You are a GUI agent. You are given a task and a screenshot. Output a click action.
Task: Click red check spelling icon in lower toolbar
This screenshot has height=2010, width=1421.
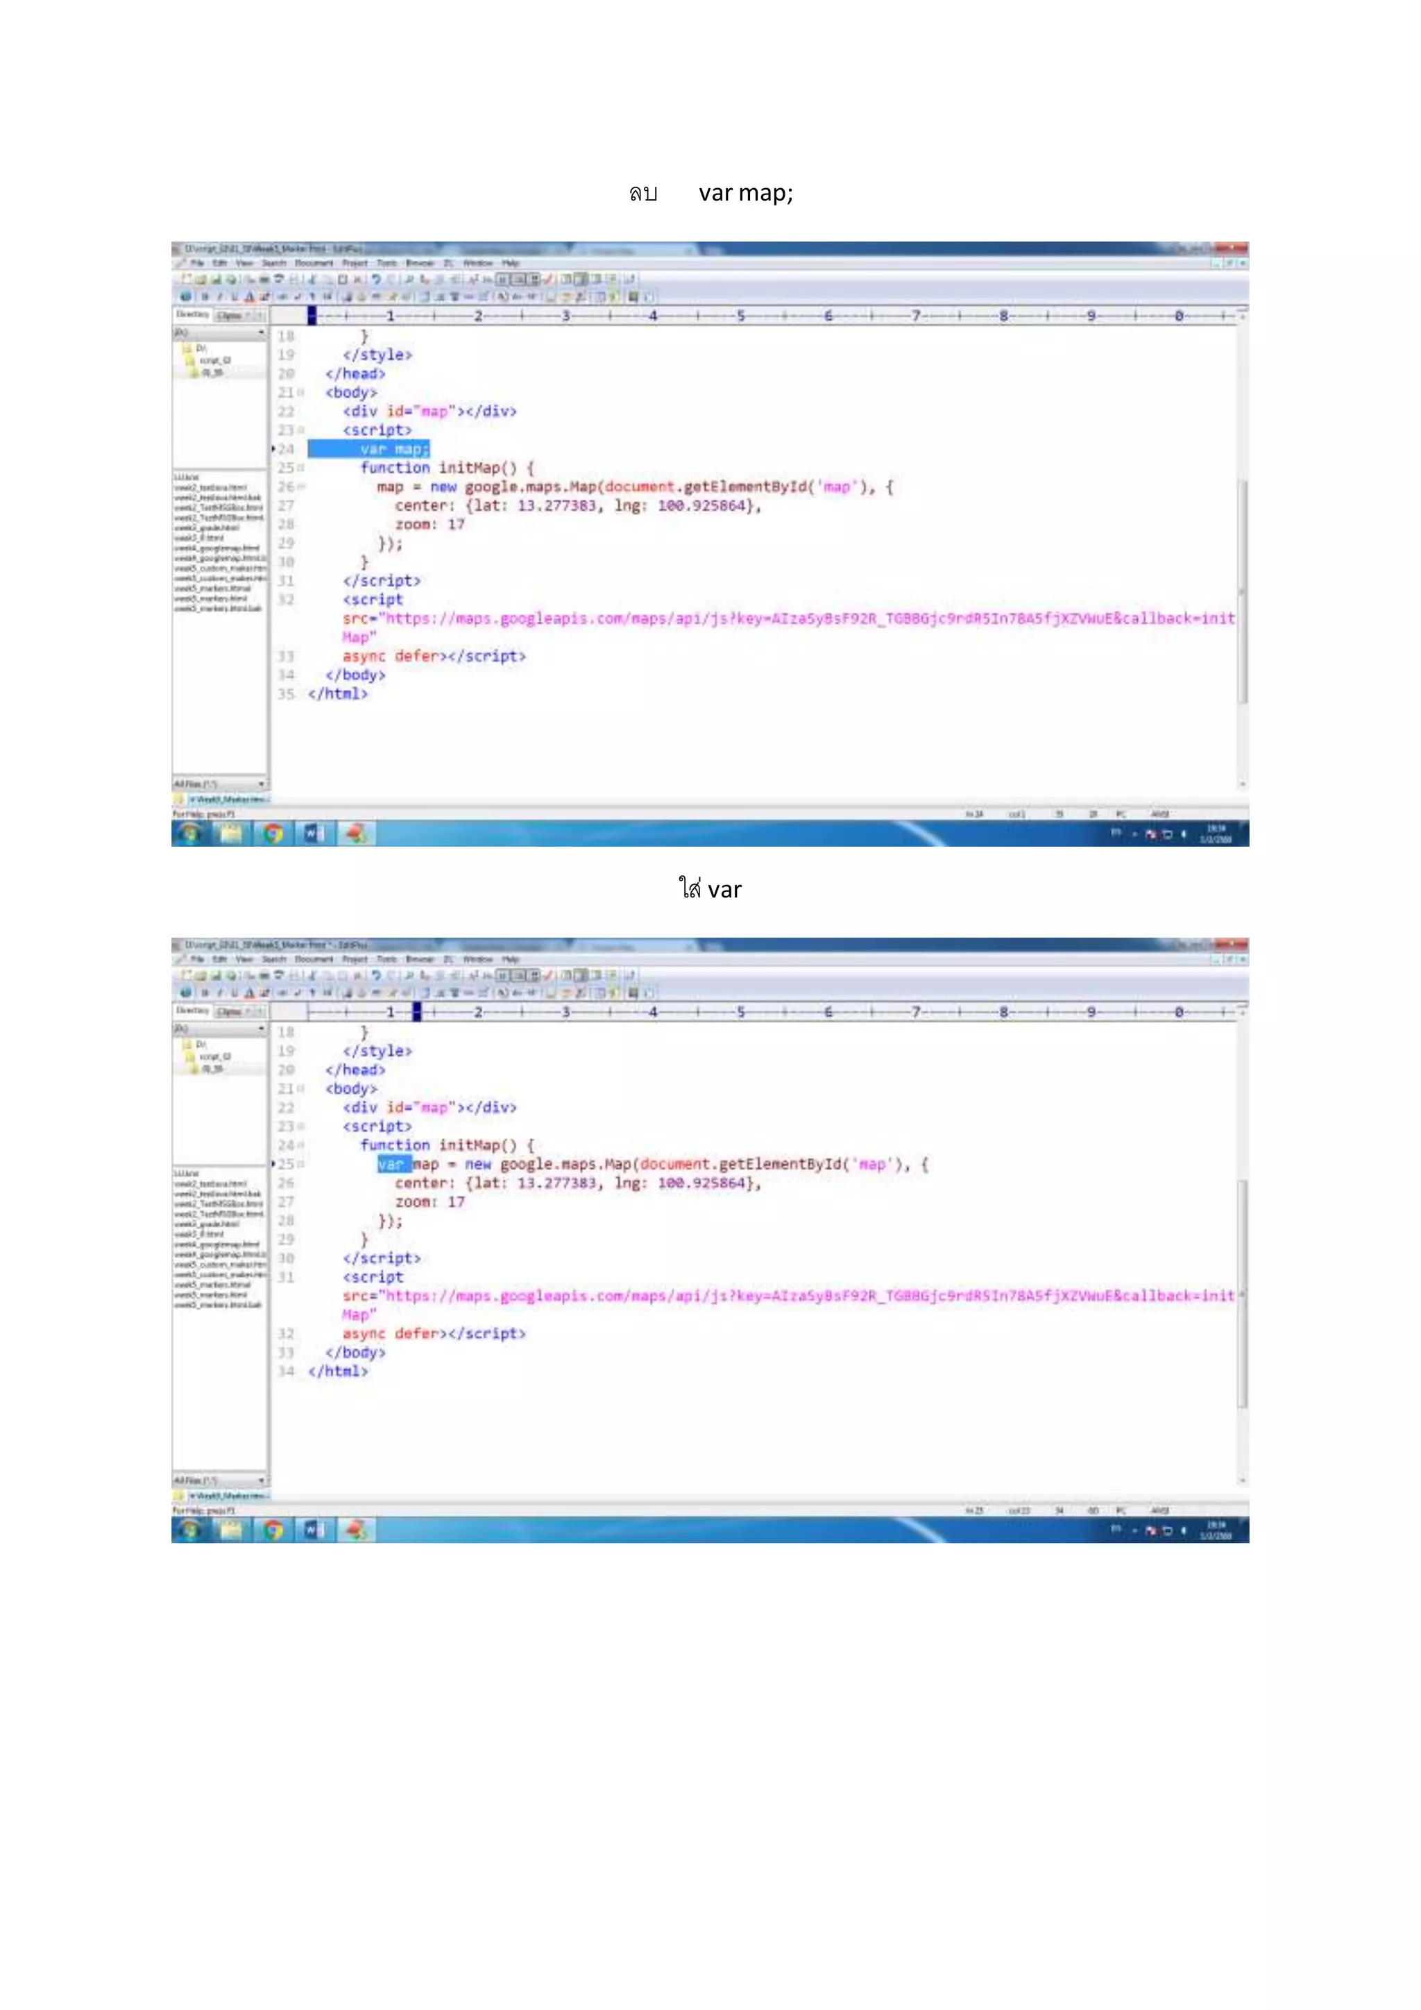[549, 975]
